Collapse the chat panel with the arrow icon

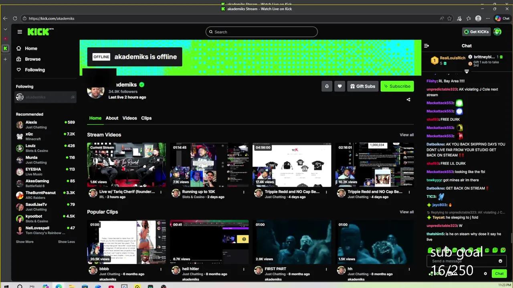click(x=426, y=46)
